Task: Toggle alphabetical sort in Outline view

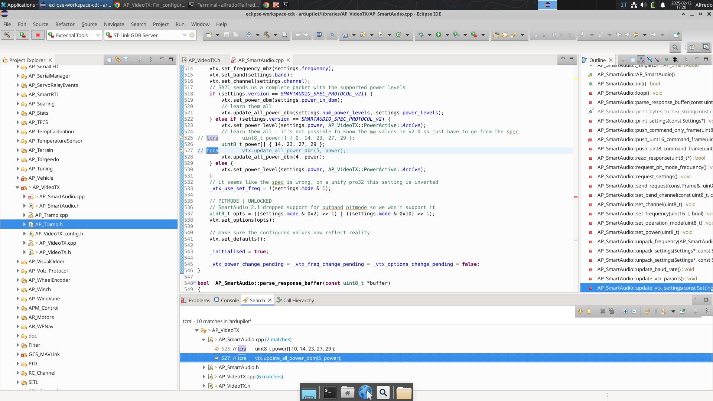Action: [641, 60]
